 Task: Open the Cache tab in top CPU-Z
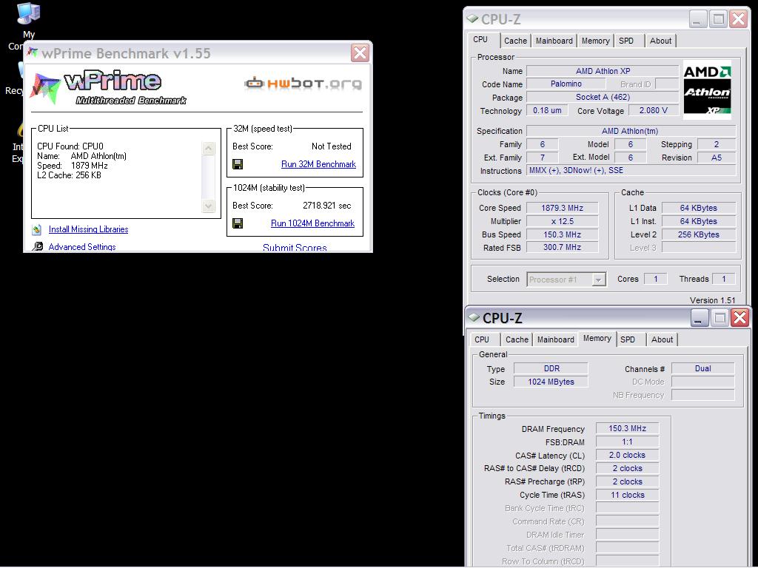(515, 41)
